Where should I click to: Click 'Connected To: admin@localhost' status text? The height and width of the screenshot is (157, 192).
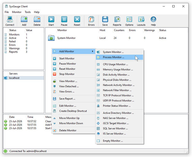click(28, 151)
